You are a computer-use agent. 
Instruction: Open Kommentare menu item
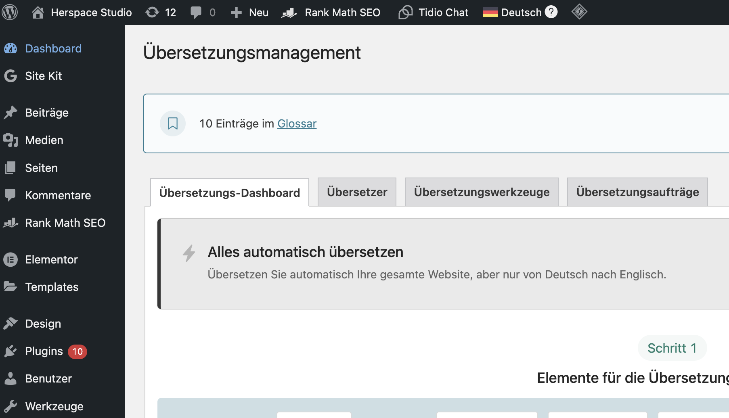[x=58, y=195]
